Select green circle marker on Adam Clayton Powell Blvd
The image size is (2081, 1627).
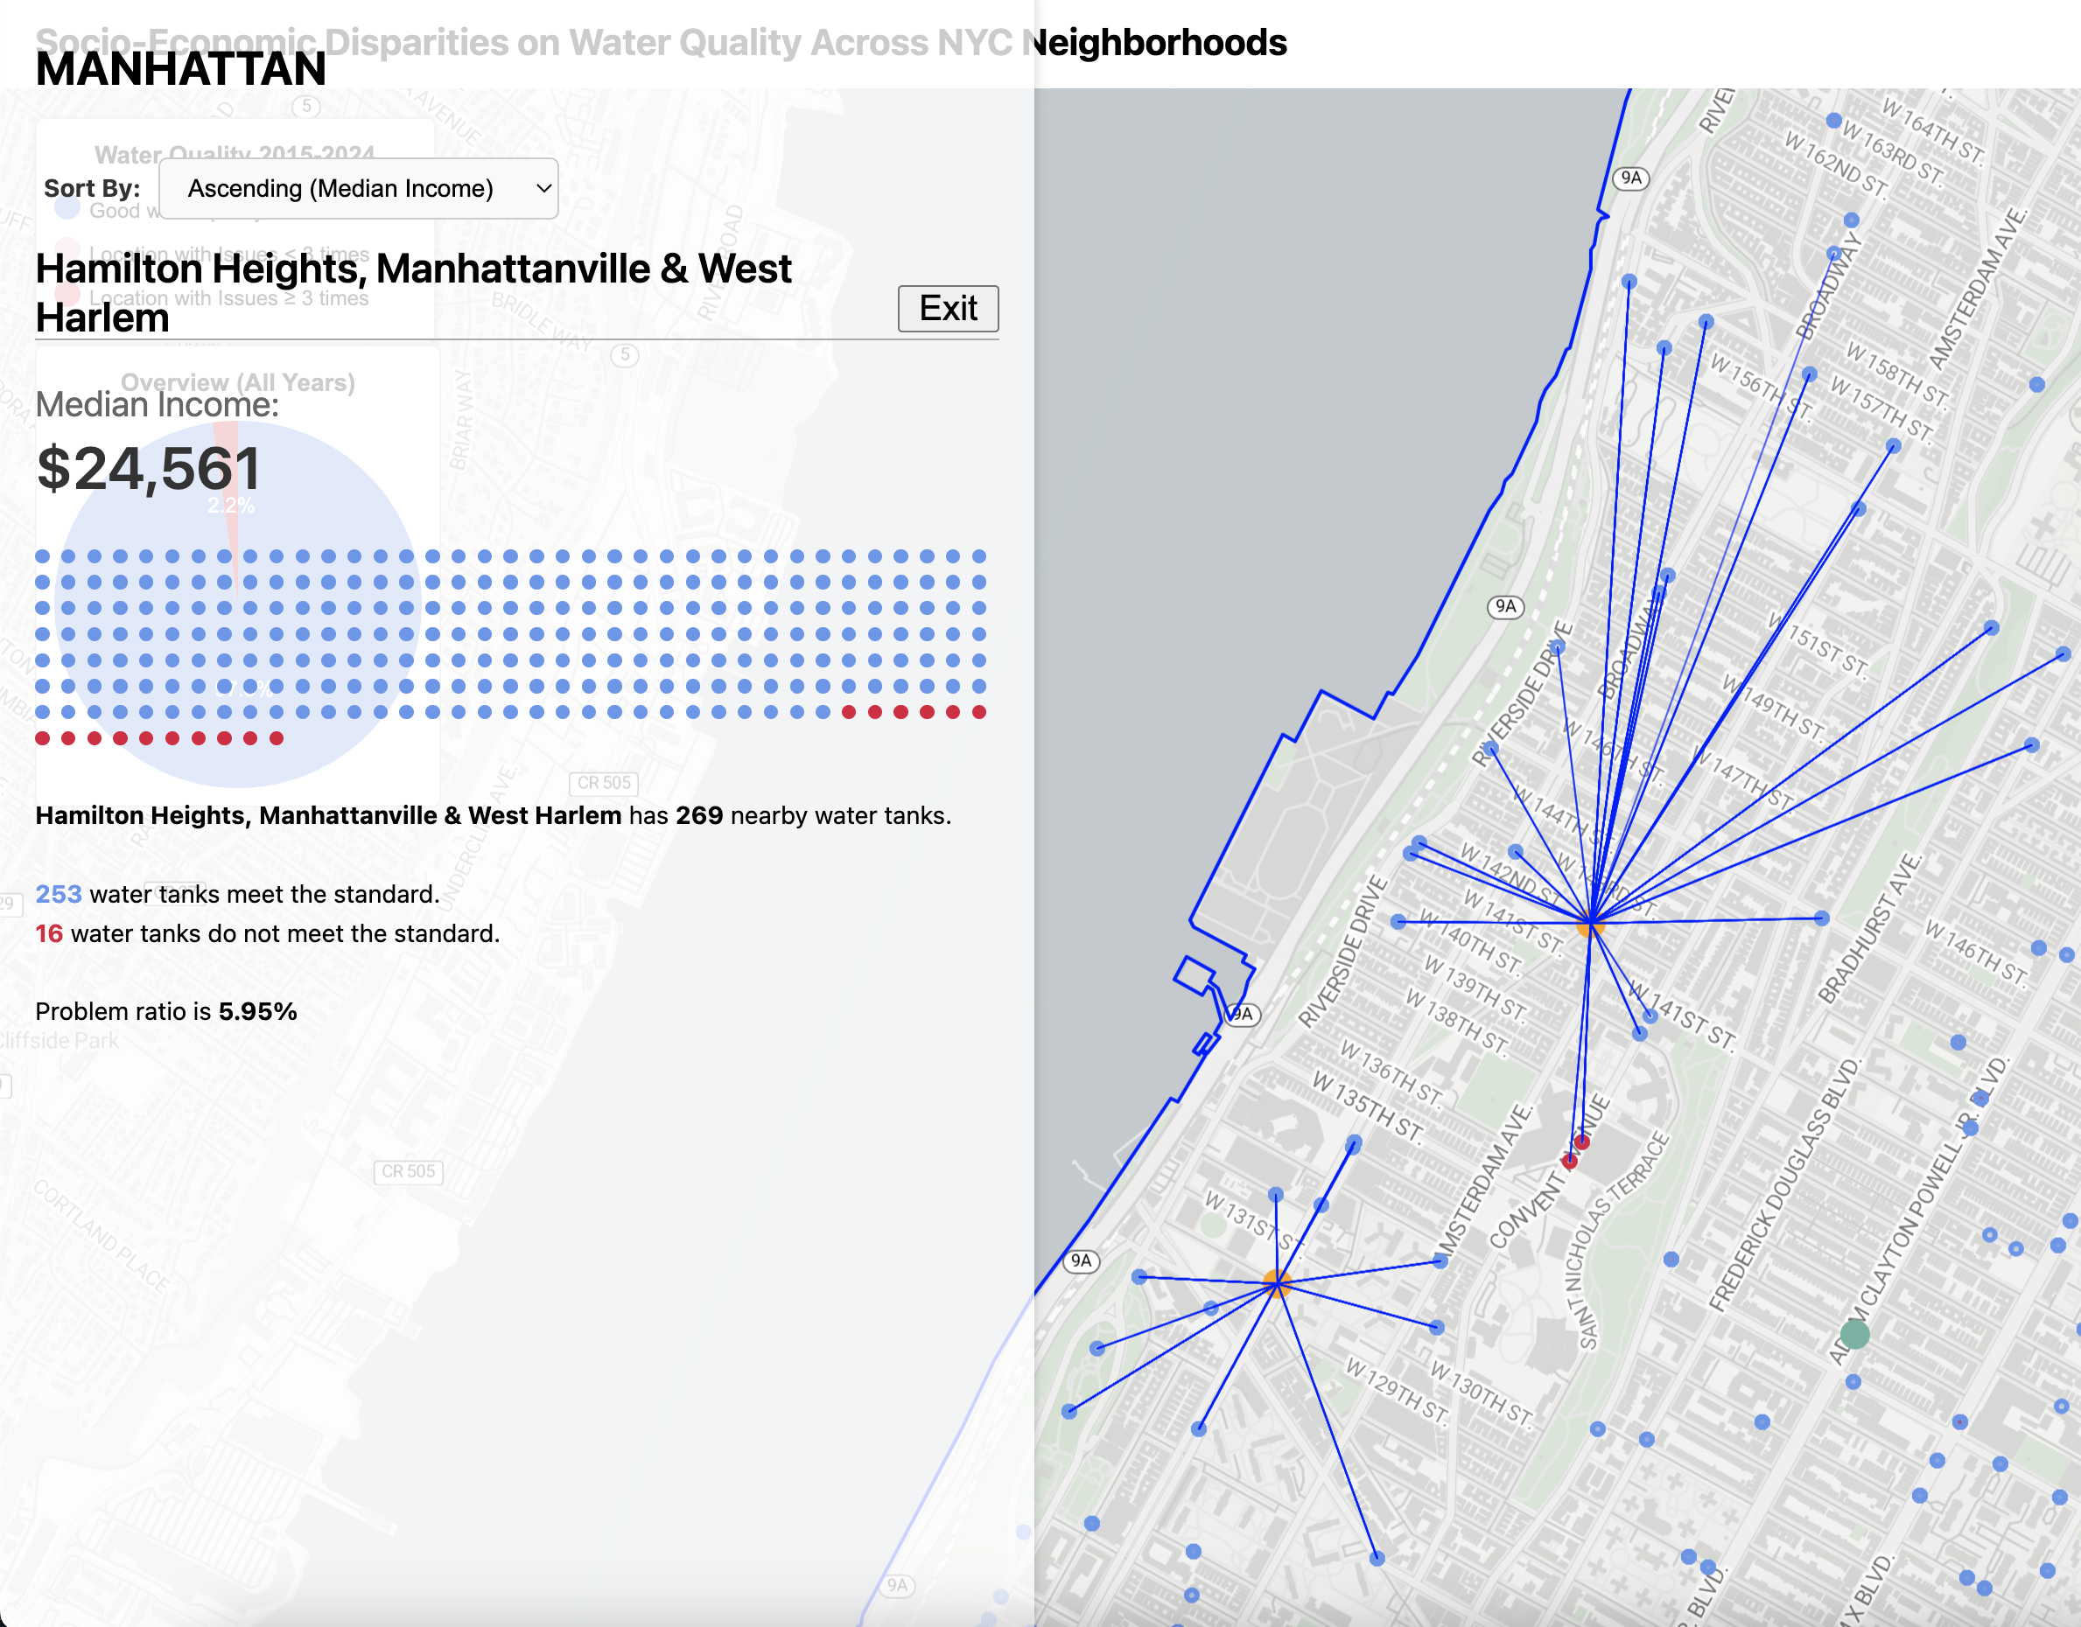click(x=1853, y=1334)
